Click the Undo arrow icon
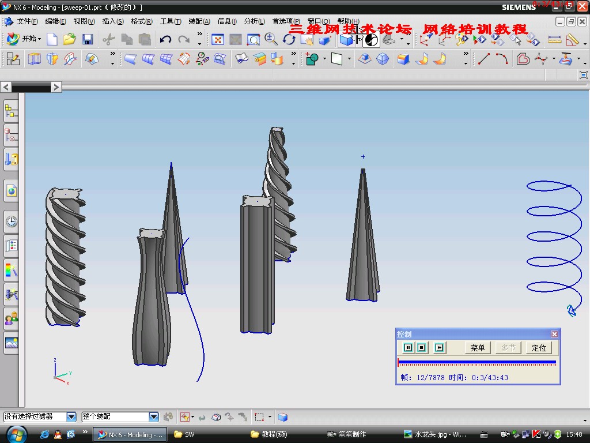Image resolution: width=590 pixels, height=443 pixels. [x=166, y=39]
